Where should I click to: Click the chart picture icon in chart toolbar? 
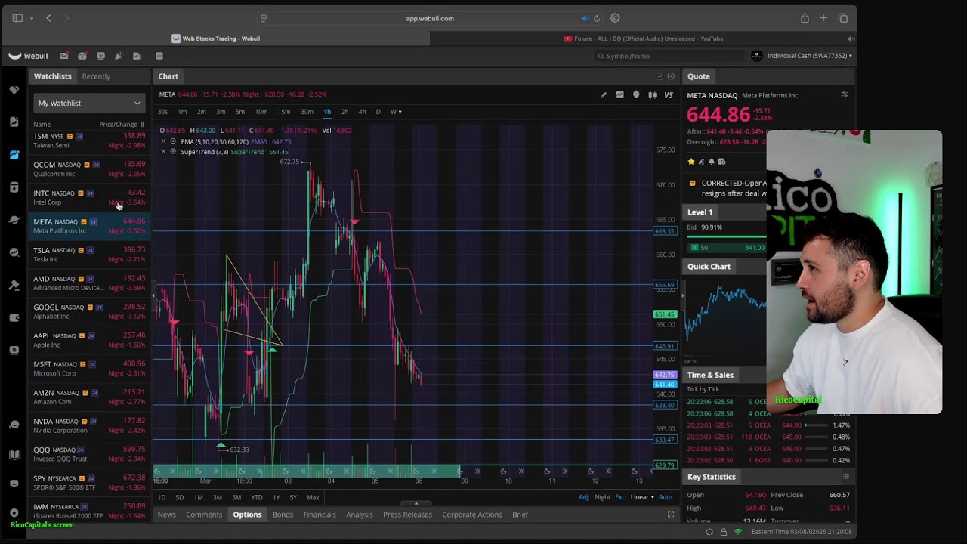tap(619, 95)
